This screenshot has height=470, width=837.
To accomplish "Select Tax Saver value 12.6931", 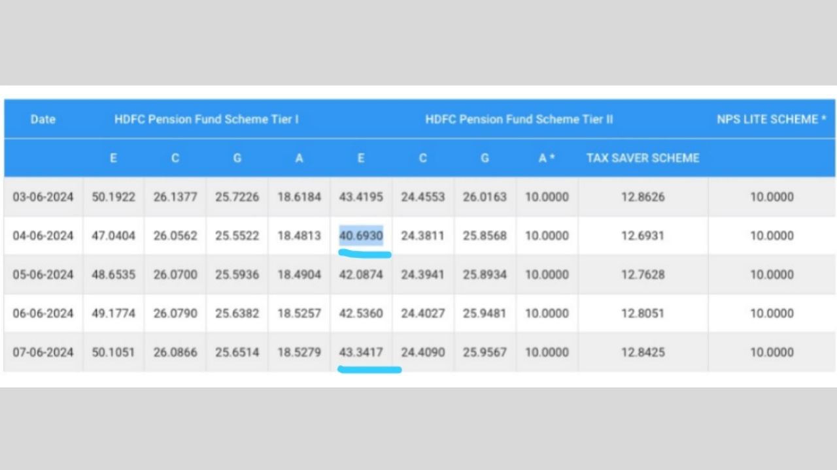I will pos(643,236).
